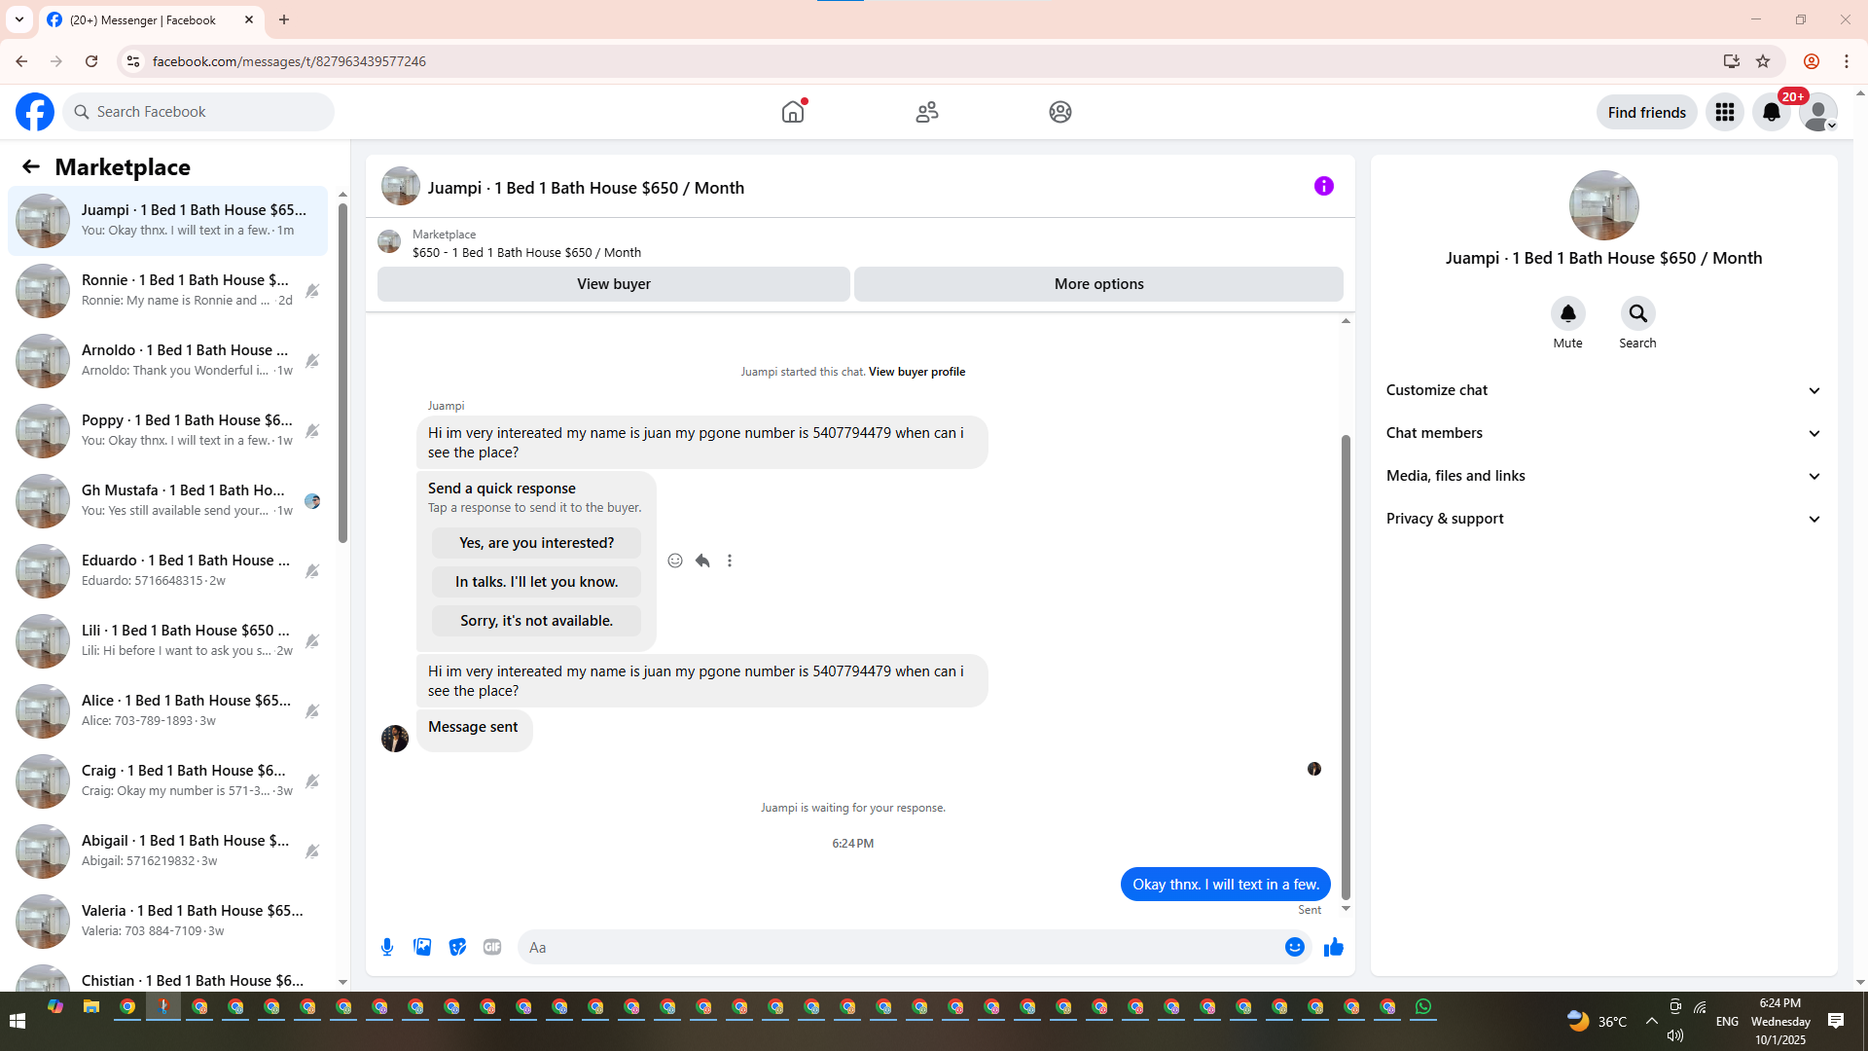Click the muted bell icon on Arnoldo chat
This screenshot has width=1868, height=1051.
click(x=312, y=361)
